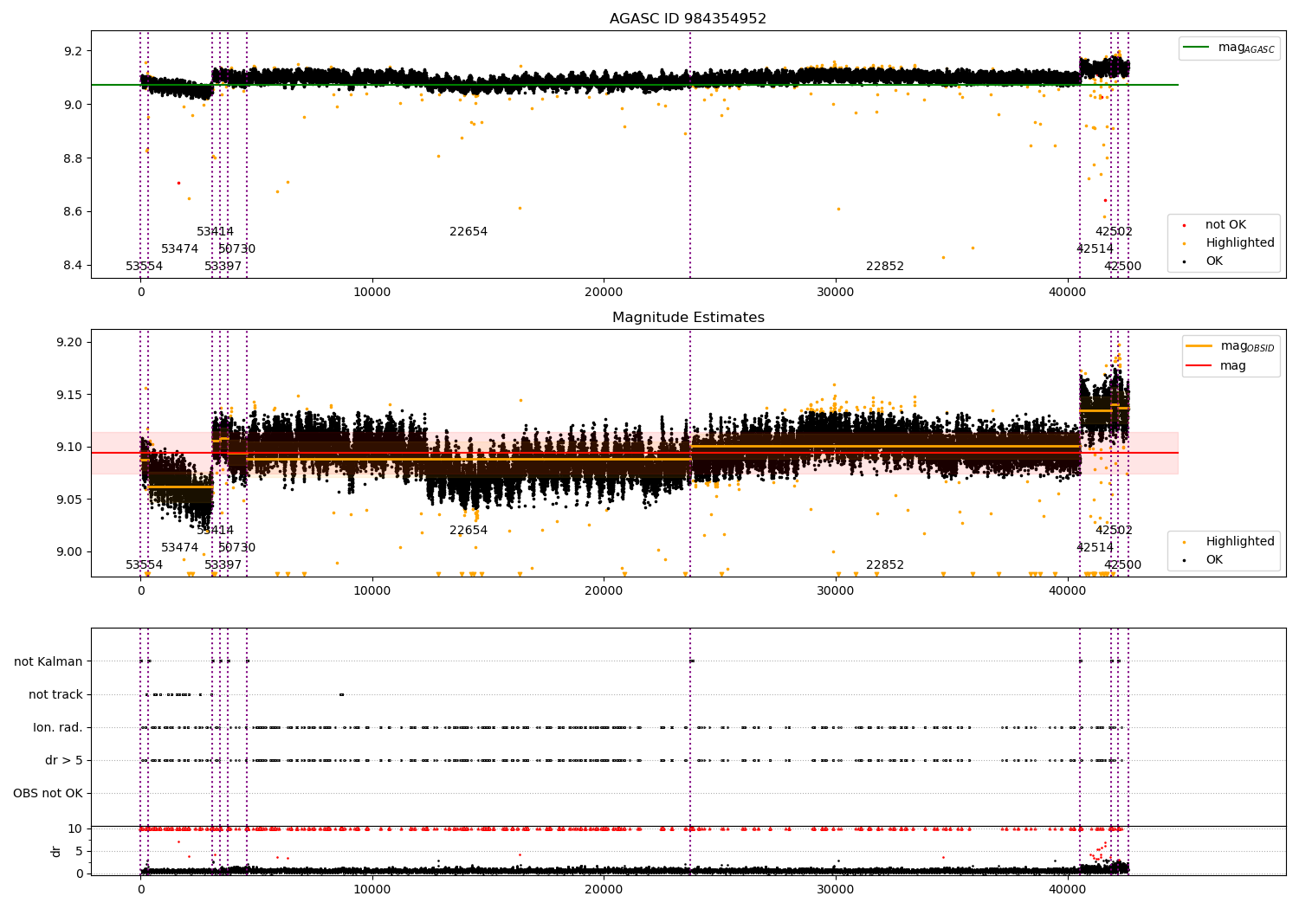Click y-axis tick 9.20 in middle plot

(69, 343)
